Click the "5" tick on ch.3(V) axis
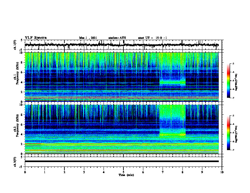The width and height of the screenshot is (250, 193). coord(22,157)
